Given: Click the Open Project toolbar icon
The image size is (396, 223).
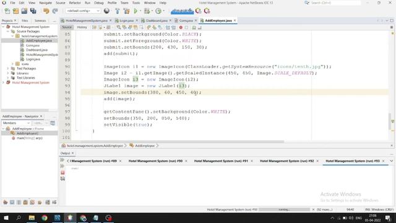Looking at the screenshot, I should (24, 11).
